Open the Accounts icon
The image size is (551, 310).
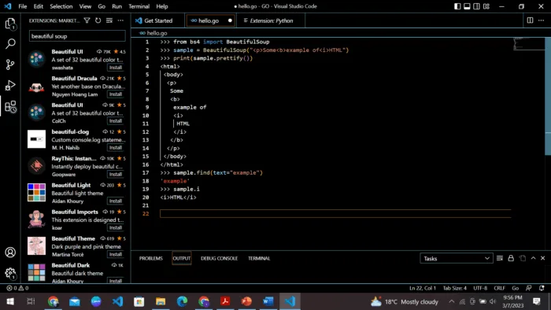click(x=10, y=252)
